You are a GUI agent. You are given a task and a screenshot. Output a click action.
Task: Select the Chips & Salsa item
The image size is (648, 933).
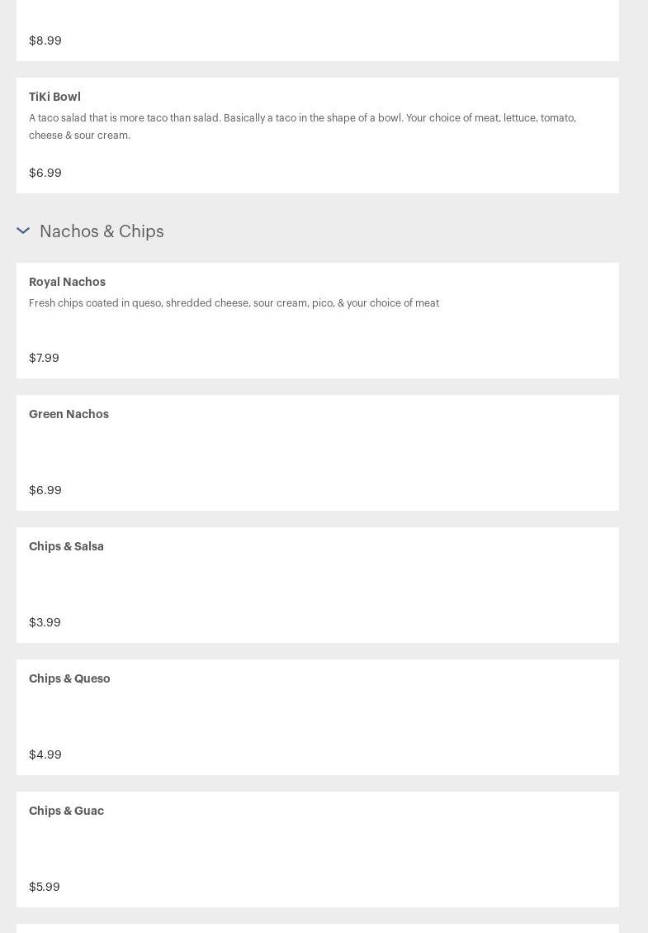coord(318,585)
